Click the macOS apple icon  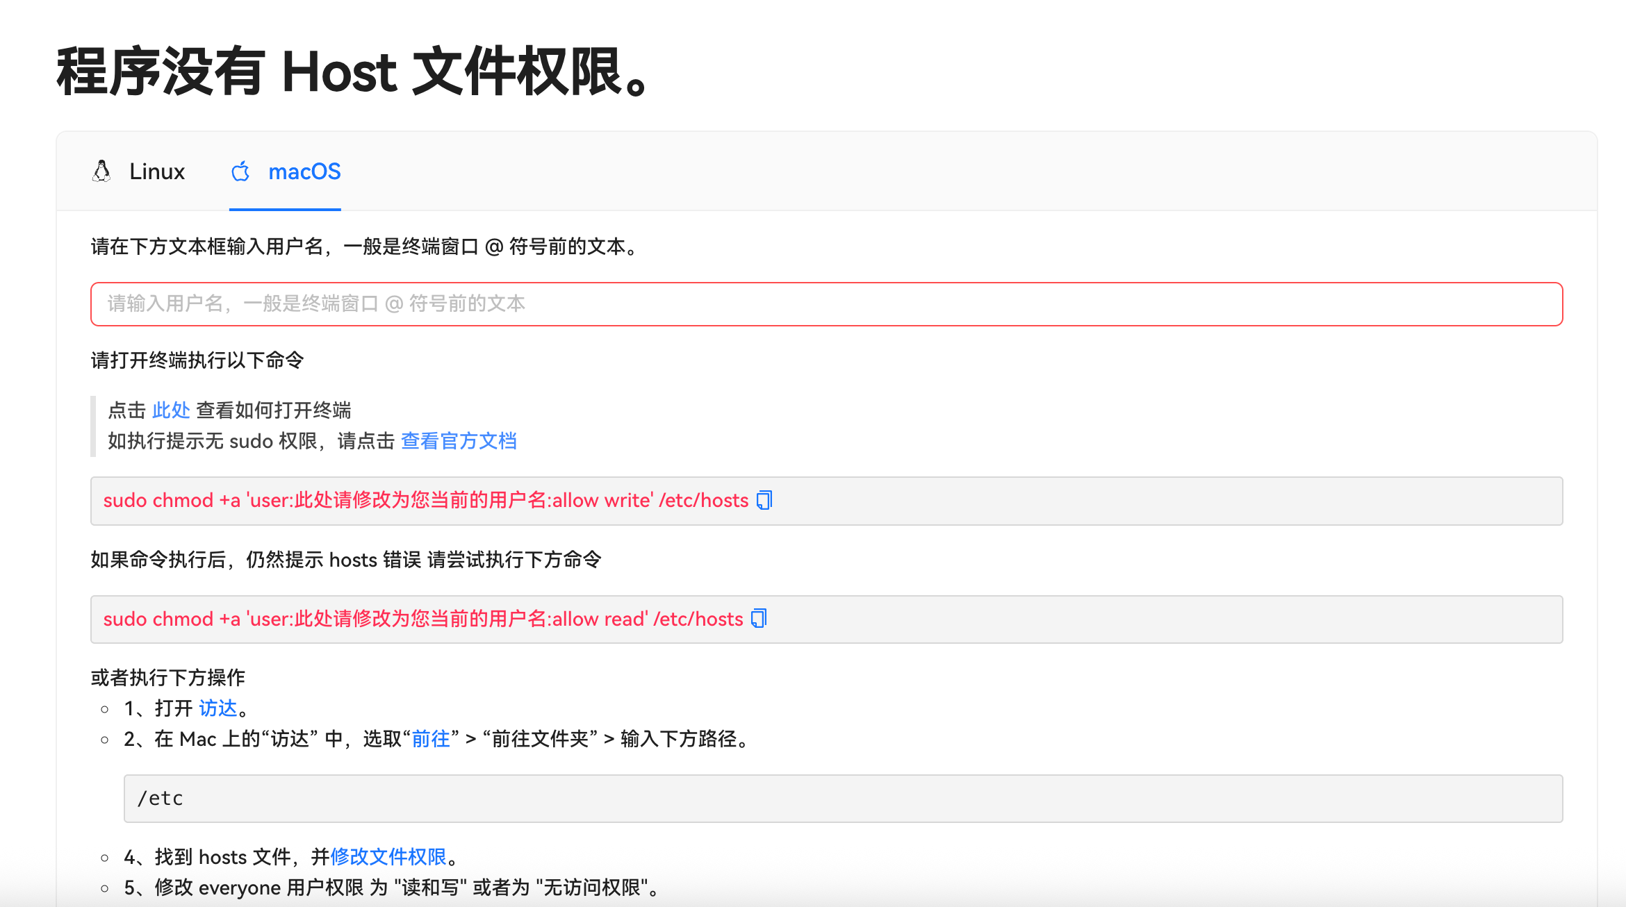pos(240,172)
